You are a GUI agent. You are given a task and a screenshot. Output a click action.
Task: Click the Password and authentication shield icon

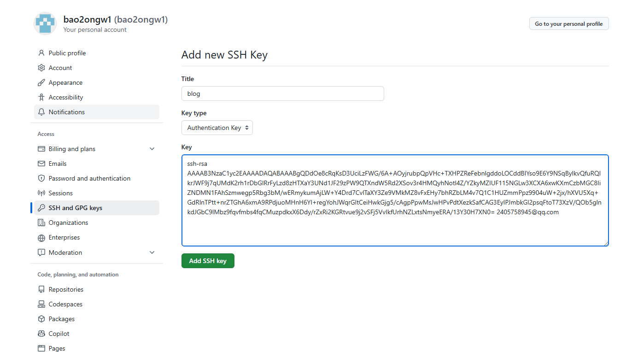pyautogui.click(x=41, y=178)
